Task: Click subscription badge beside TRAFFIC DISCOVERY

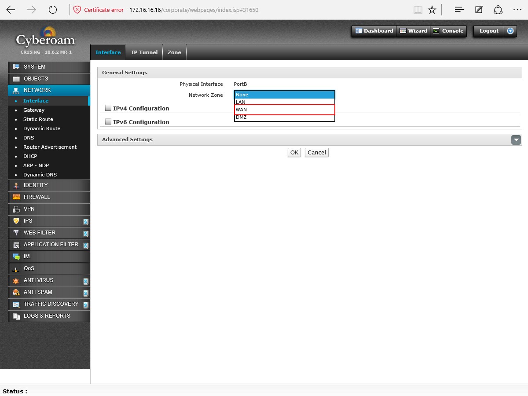Action: coord(86,305)
